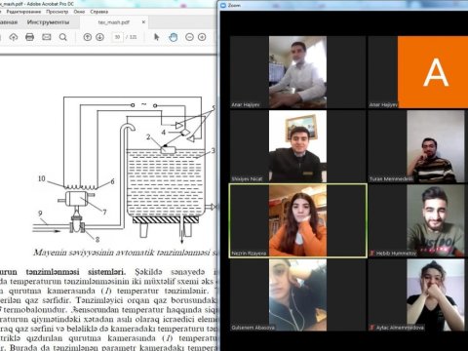Select Nezrin Rzayeva's highlighted video tile
Viewport: 468px width, 351px height.
(297, 220)
